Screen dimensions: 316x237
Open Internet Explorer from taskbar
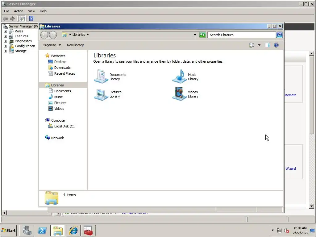click(x=73, y=230)
